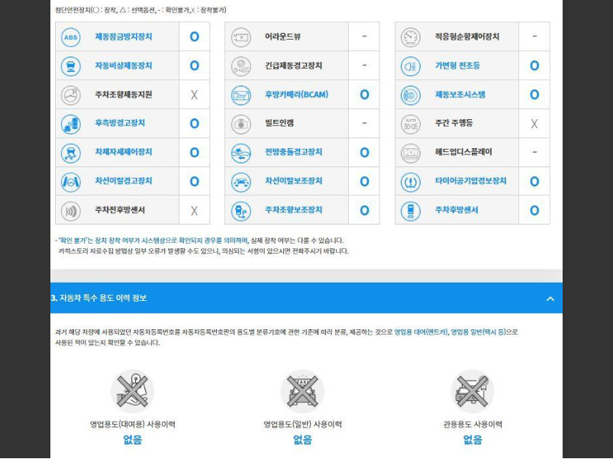Click the X status for 주차전후방센서
The width and height of the screenshot is (613, 459).
(x=194, y=211)
